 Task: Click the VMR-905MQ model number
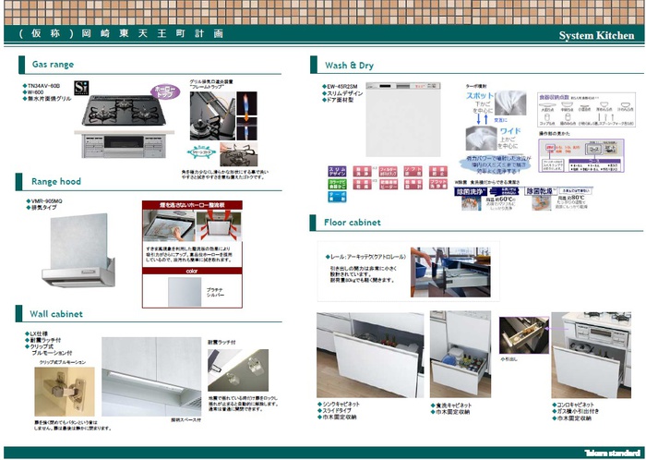pos(46,201)
